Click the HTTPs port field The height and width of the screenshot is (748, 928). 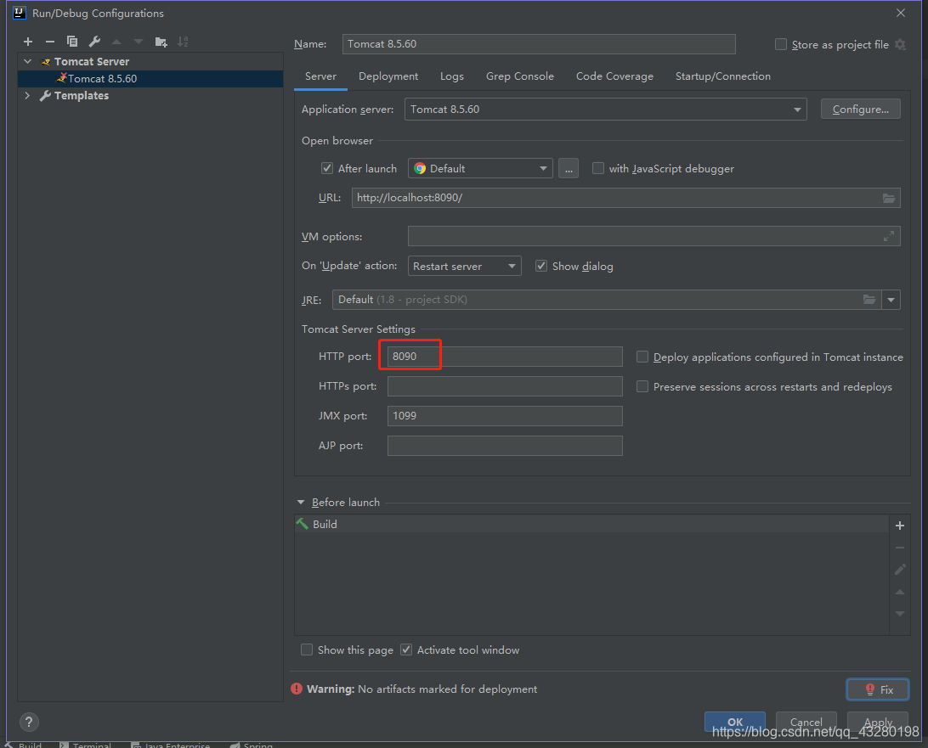[x=505, y=386]
